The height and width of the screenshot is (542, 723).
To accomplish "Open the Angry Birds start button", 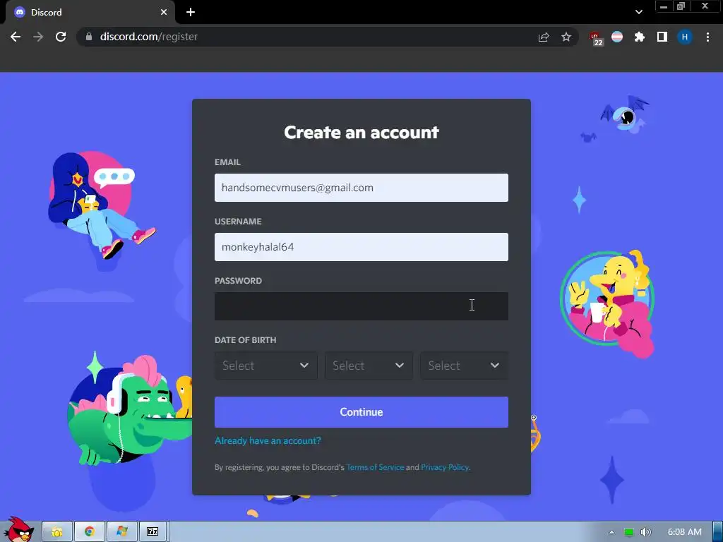I will click(18, 529).
